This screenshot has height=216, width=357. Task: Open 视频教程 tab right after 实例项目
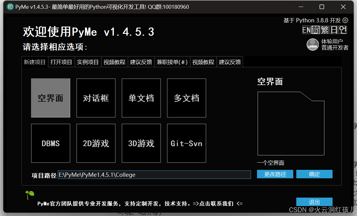coord(114,62)
